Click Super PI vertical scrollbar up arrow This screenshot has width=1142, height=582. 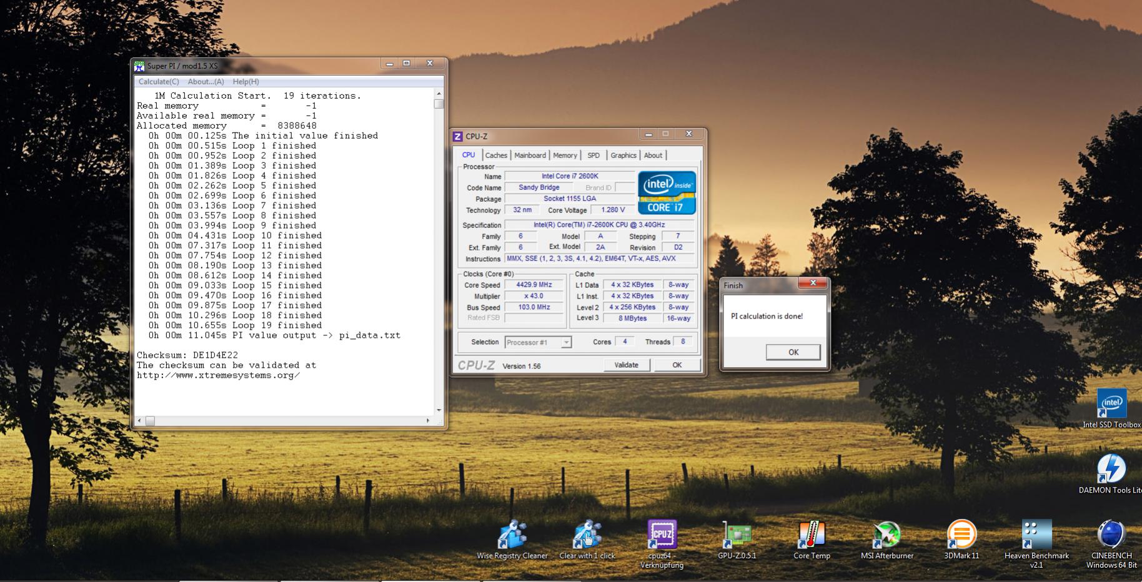(x=439, y=94)
